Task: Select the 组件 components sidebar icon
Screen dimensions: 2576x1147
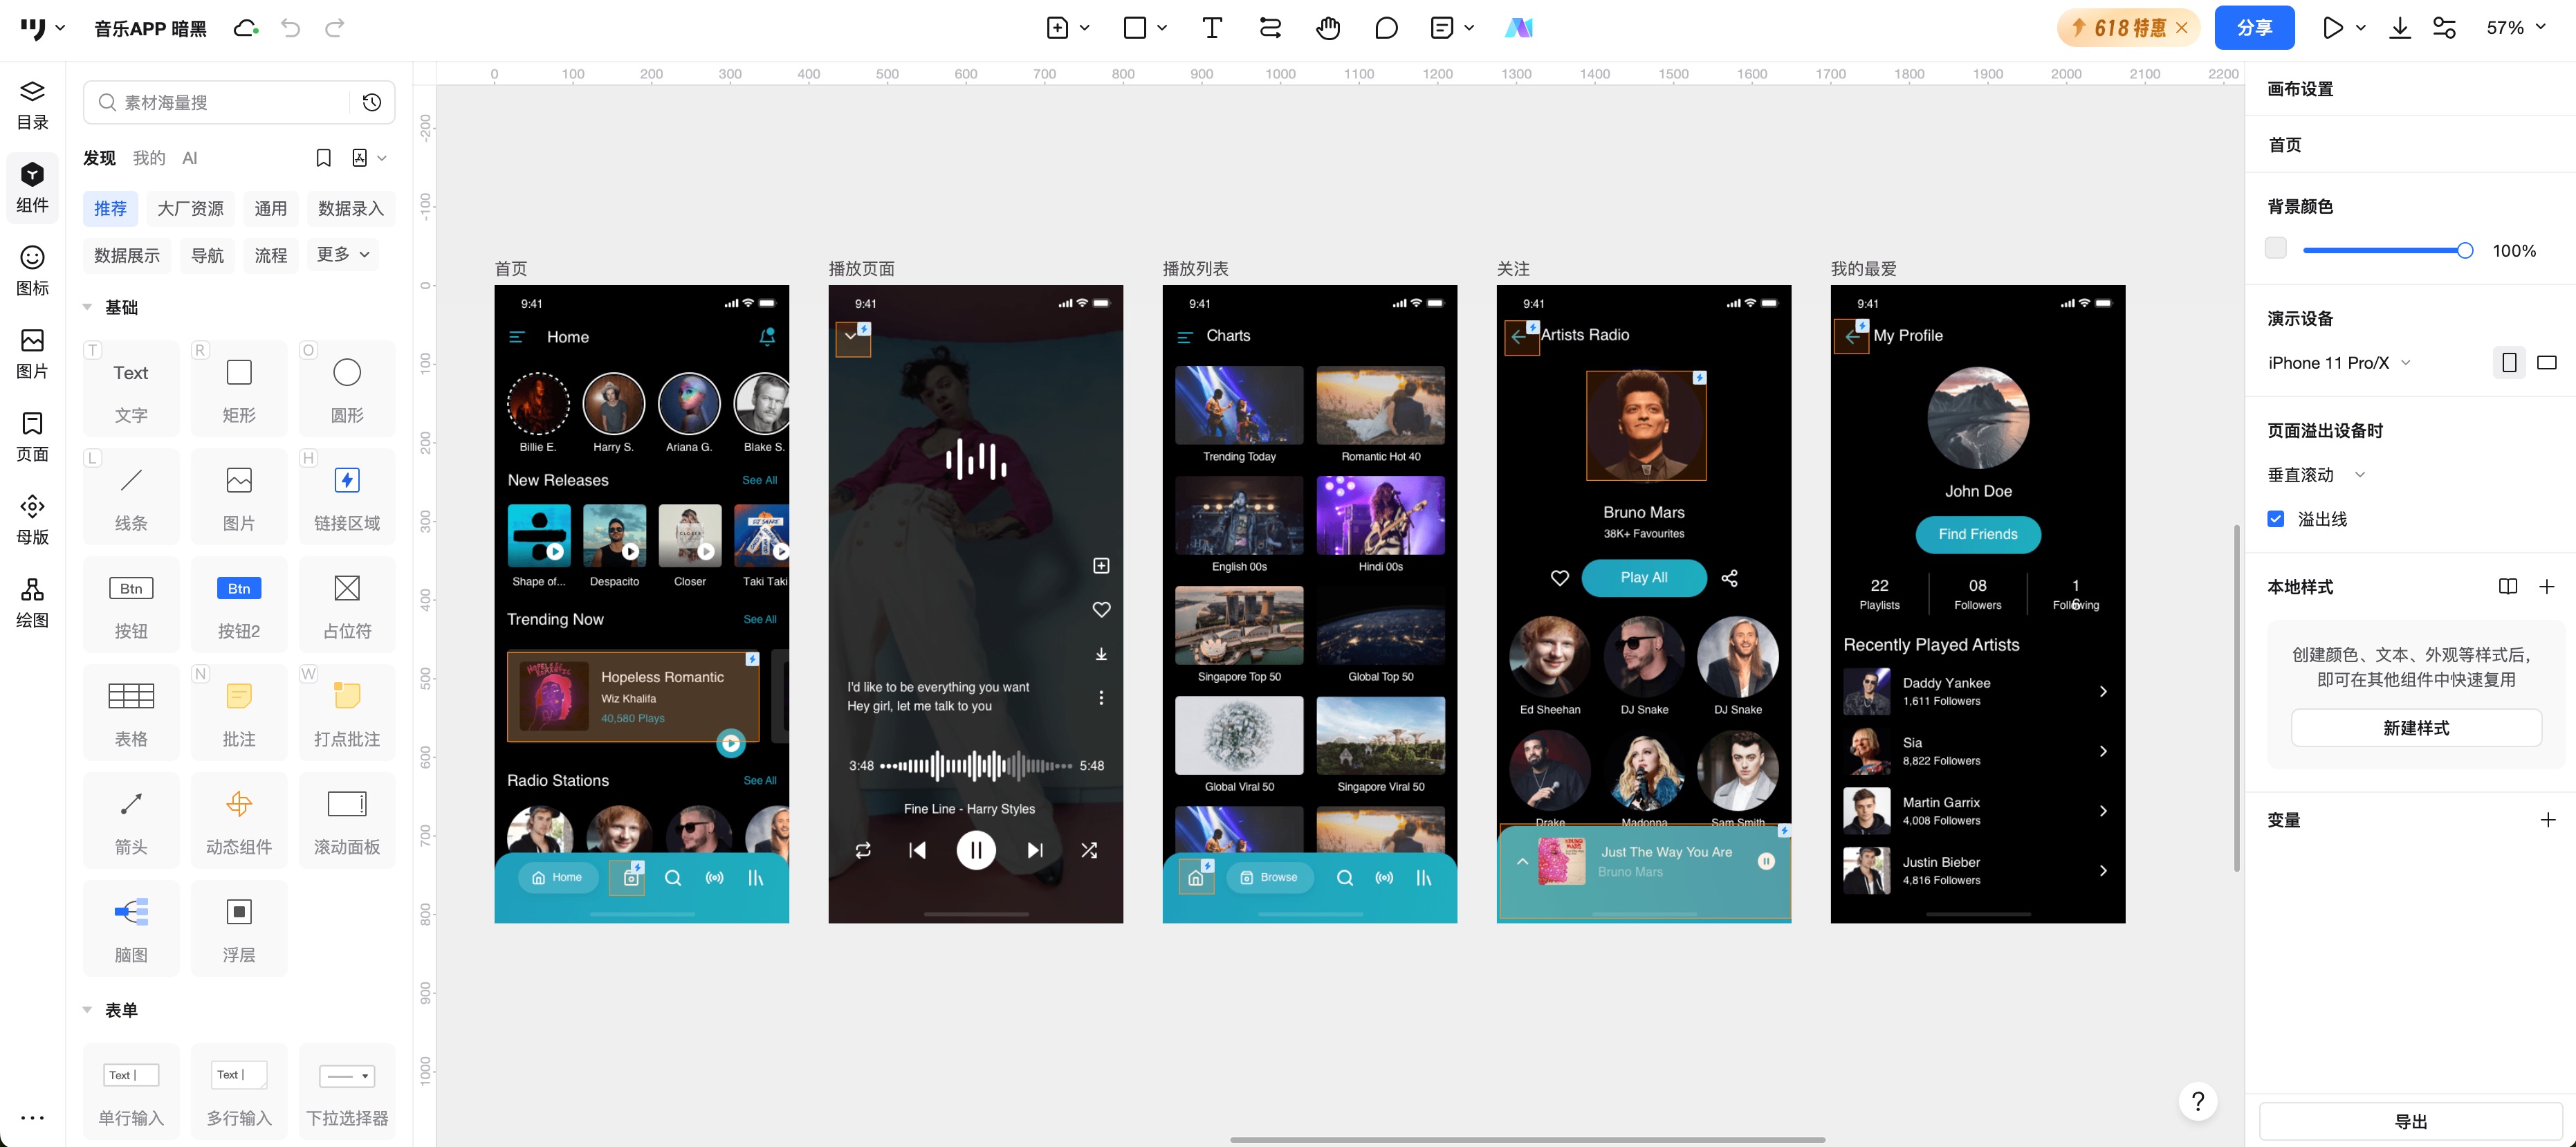Action: tap(32, 187)
